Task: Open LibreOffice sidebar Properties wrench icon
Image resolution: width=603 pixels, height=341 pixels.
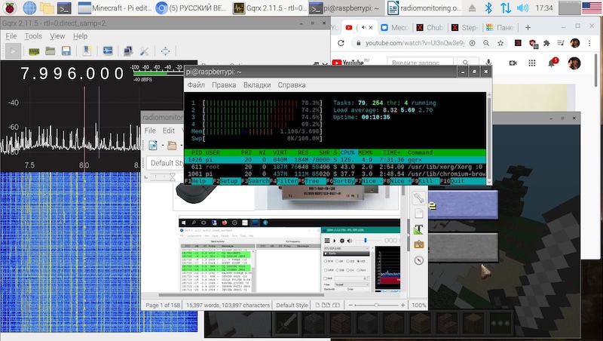Action: click(x=418, y=198)
